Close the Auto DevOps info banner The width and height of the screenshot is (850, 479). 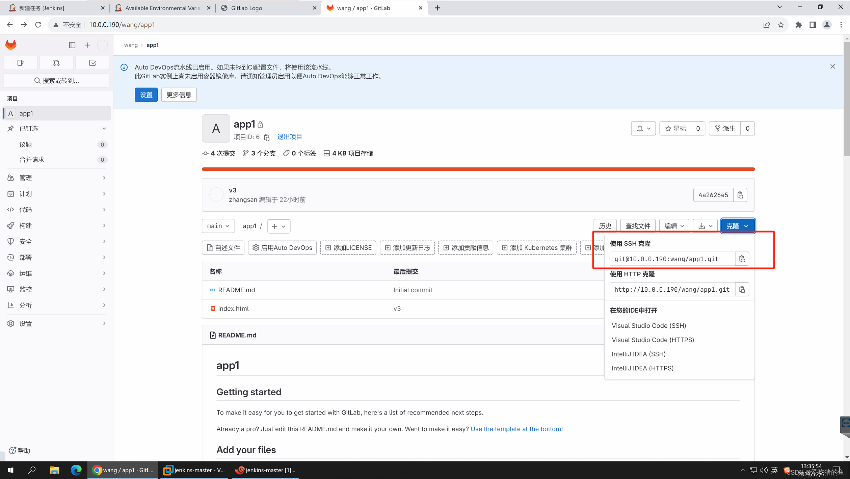coord(833,66)
